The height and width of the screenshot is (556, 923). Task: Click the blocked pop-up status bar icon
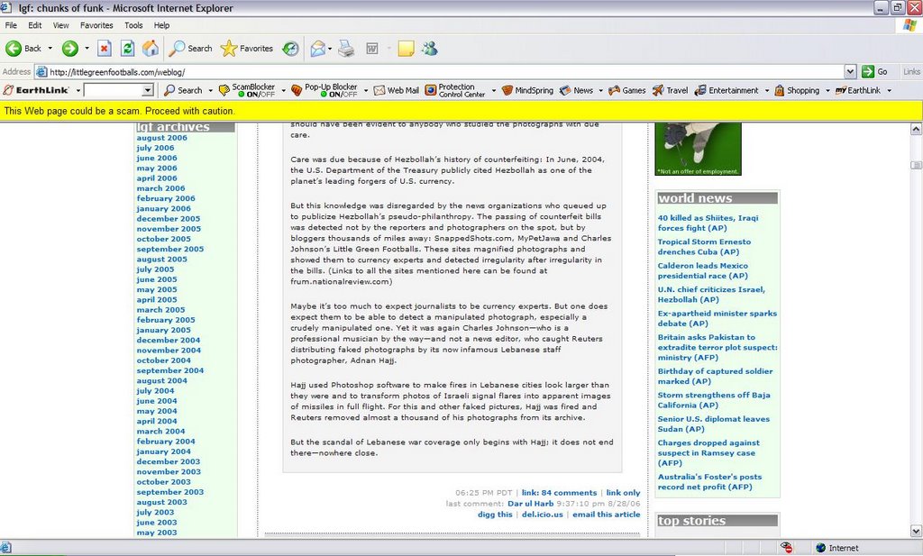pyautogui.click(x=786, y=548)
